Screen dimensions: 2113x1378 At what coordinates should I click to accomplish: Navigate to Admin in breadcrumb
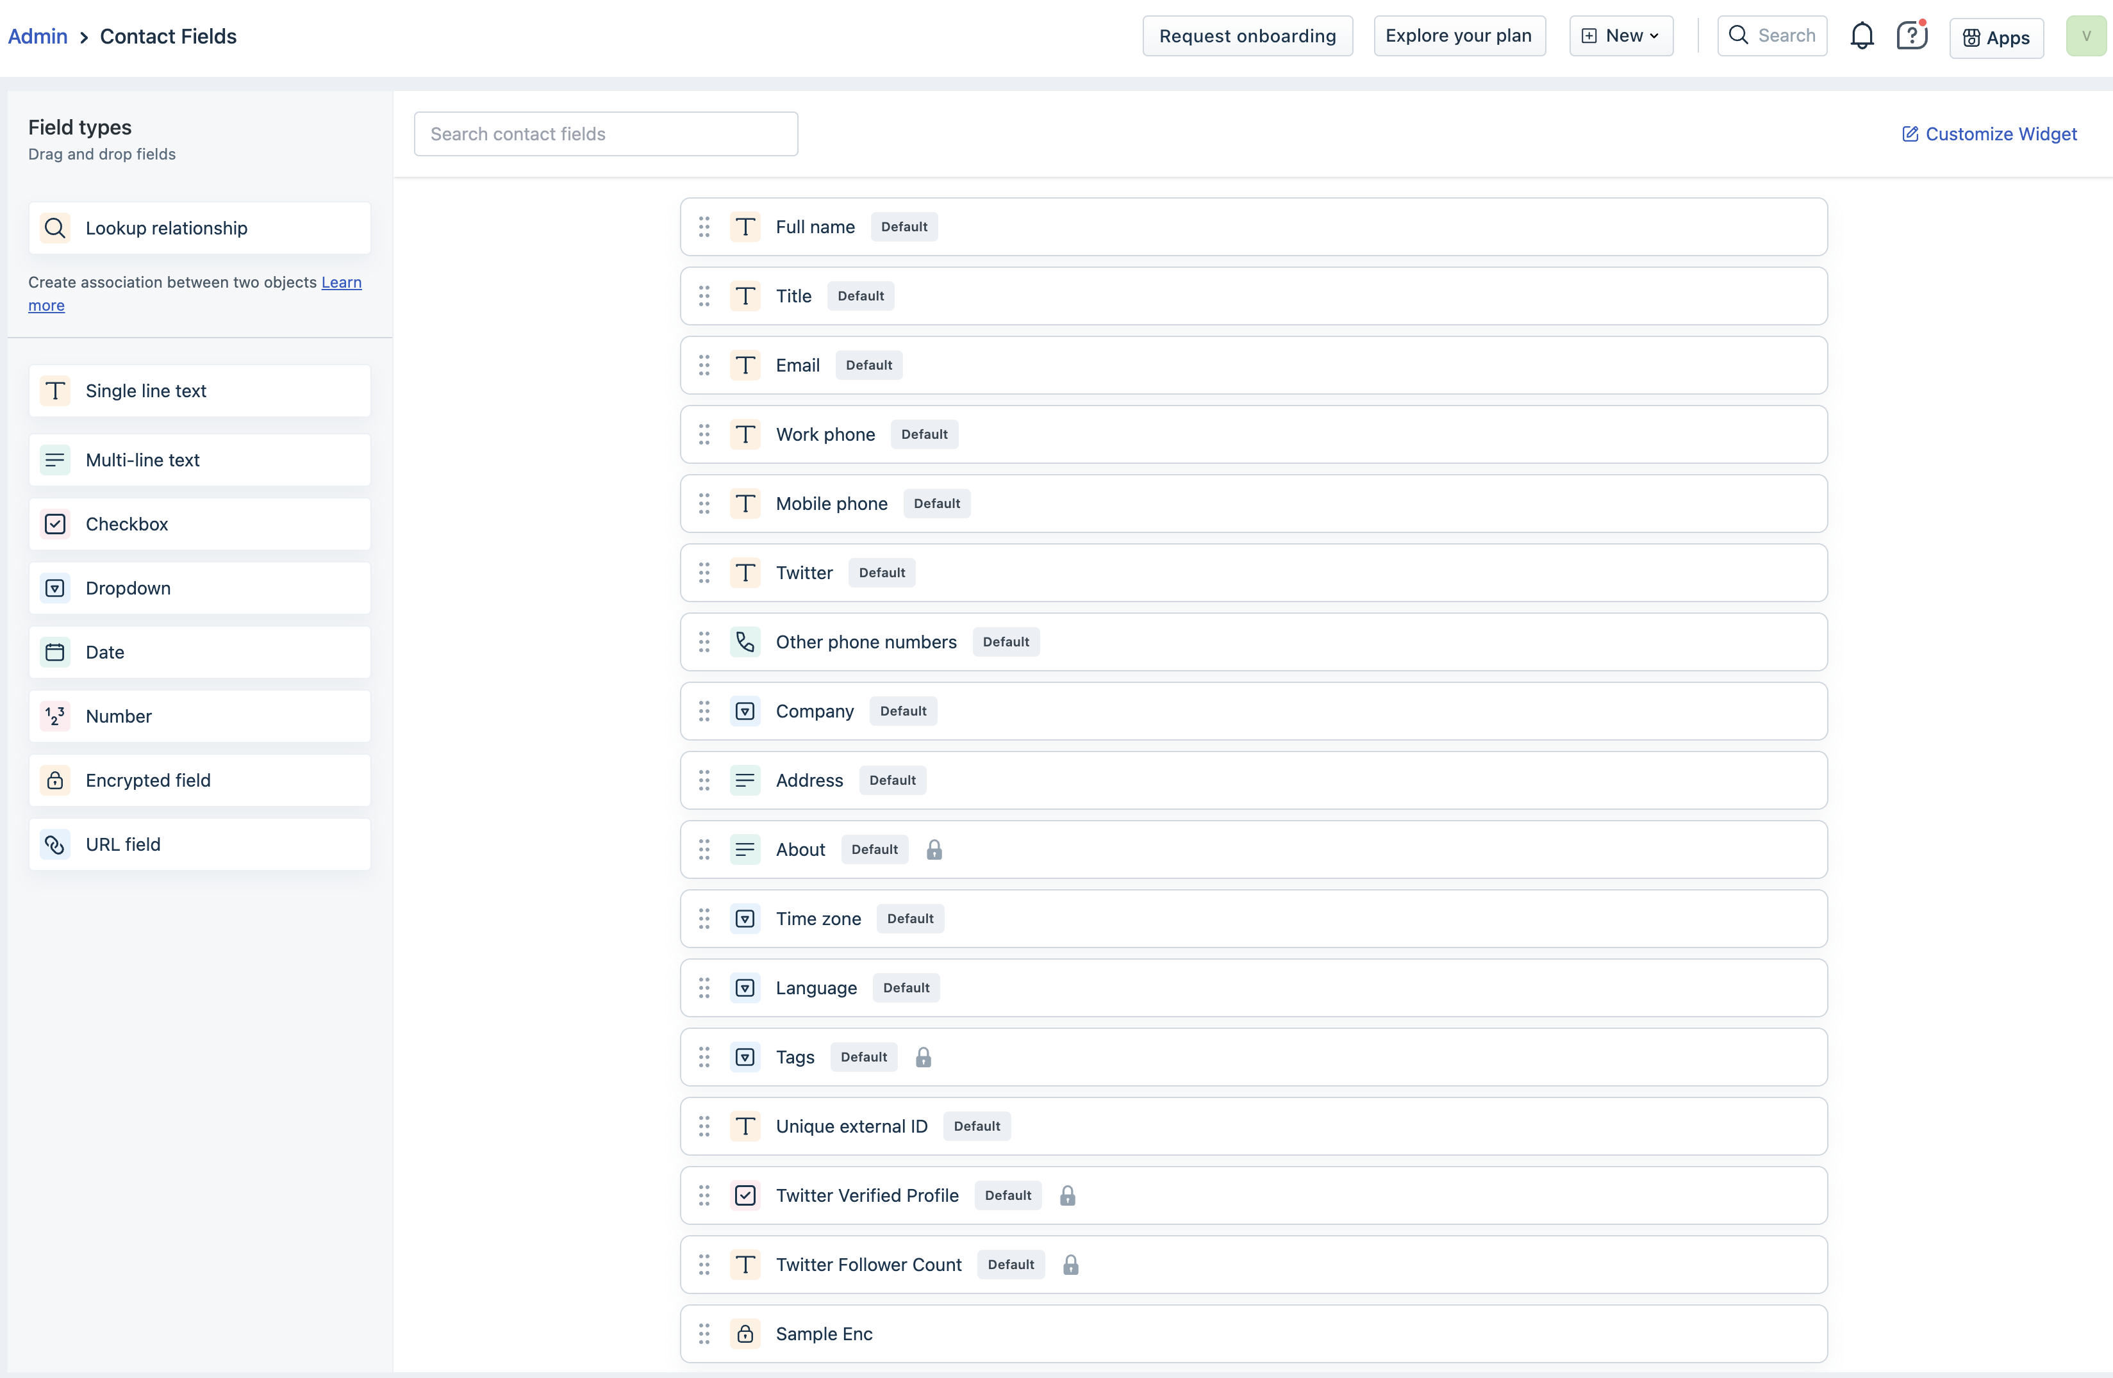pos(37,37)
